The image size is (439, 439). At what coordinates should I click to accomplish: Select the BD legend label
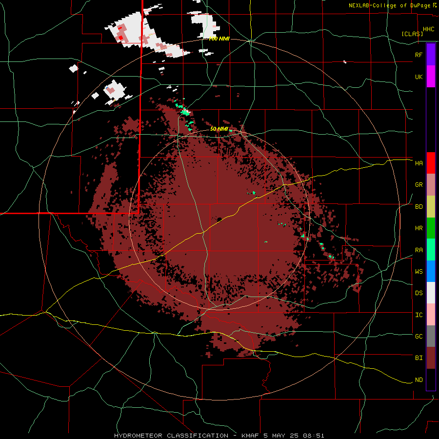419,207
